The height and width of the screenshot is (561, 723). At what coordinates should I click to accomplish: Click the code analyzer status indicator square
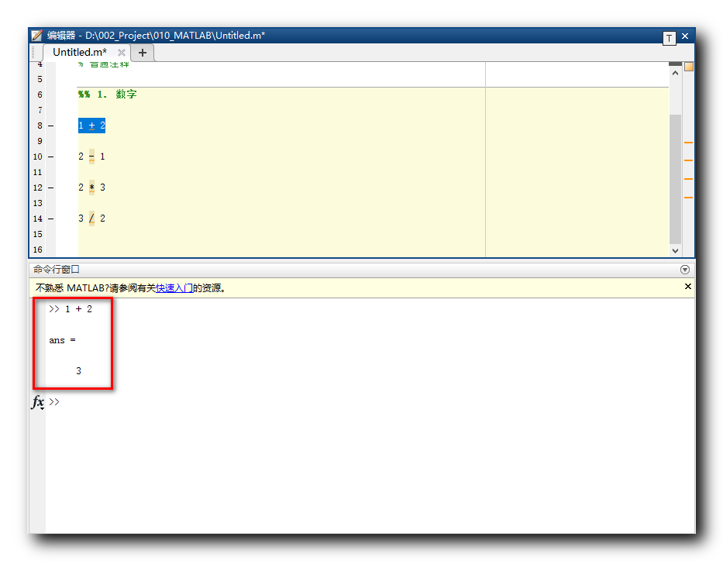689,67
